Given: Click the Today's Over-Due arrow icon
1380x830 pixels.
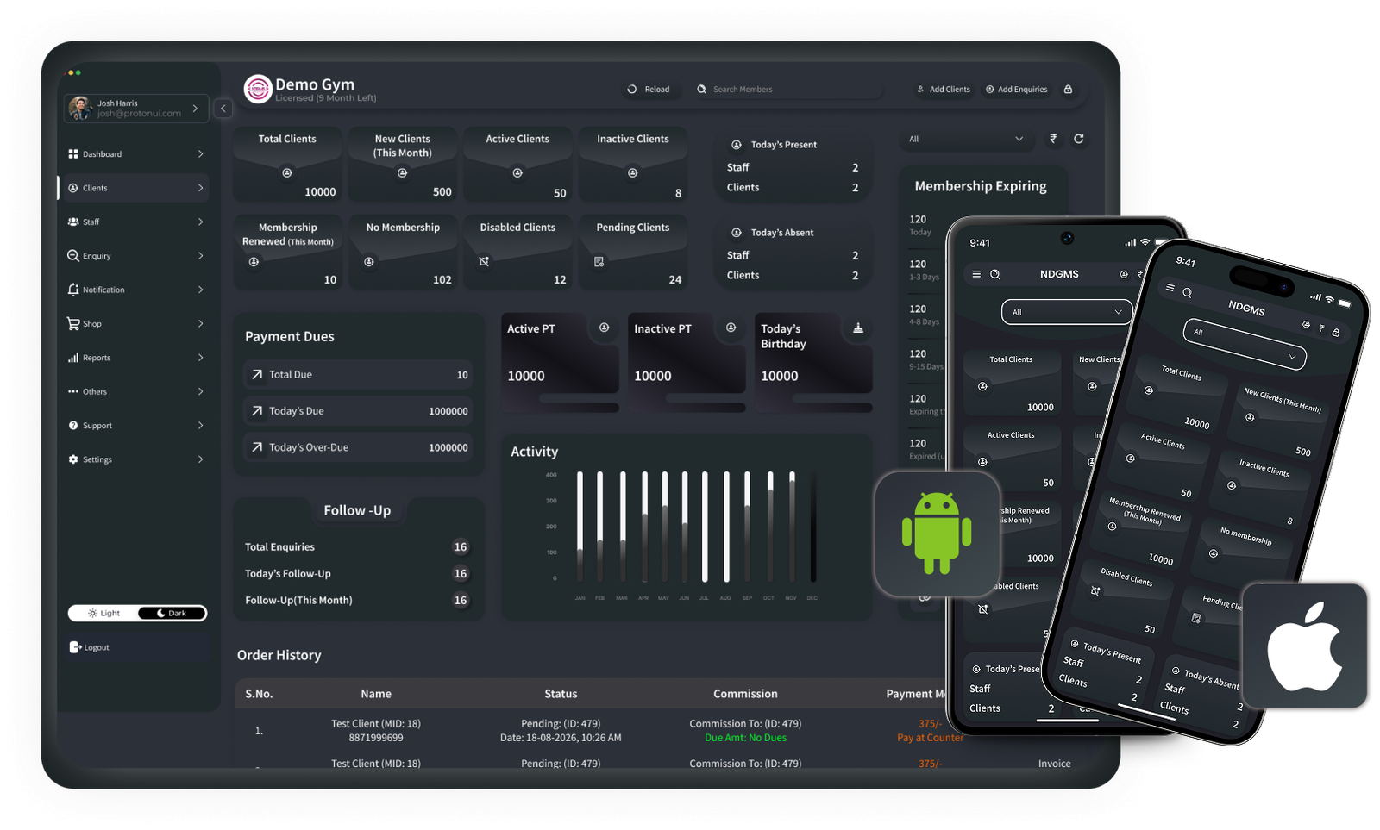Looking at the screenshot, I should (257, 447).
